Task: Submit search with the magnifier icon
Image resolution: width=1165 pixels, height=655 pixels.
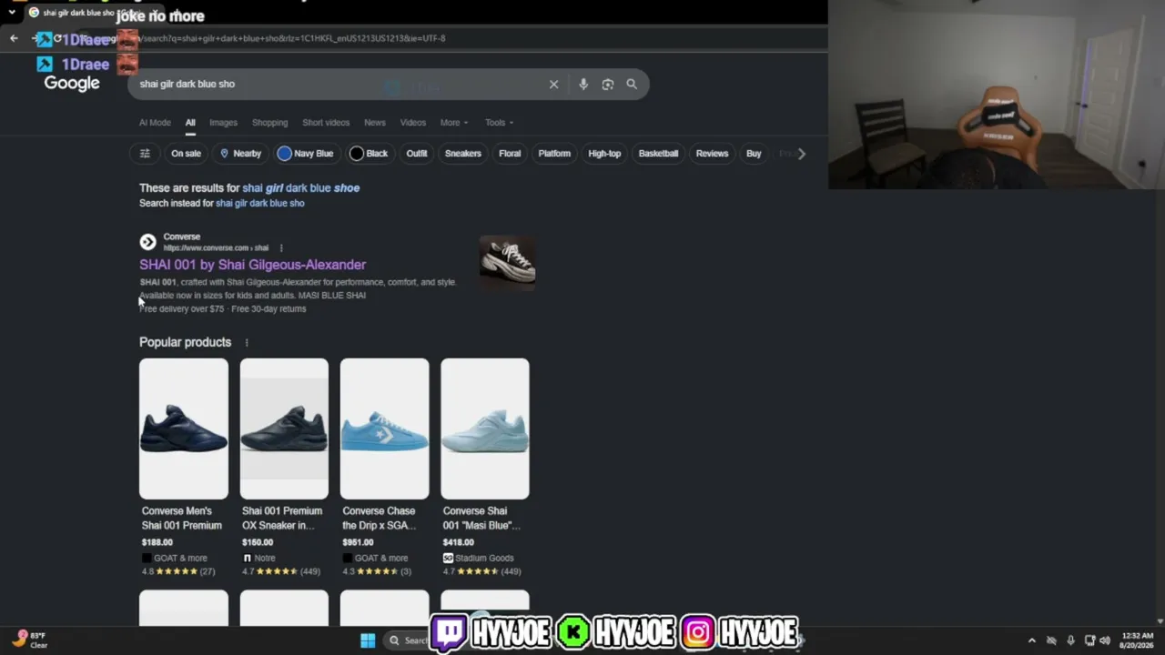Action: pyautogui.click(x=632, y=84)
